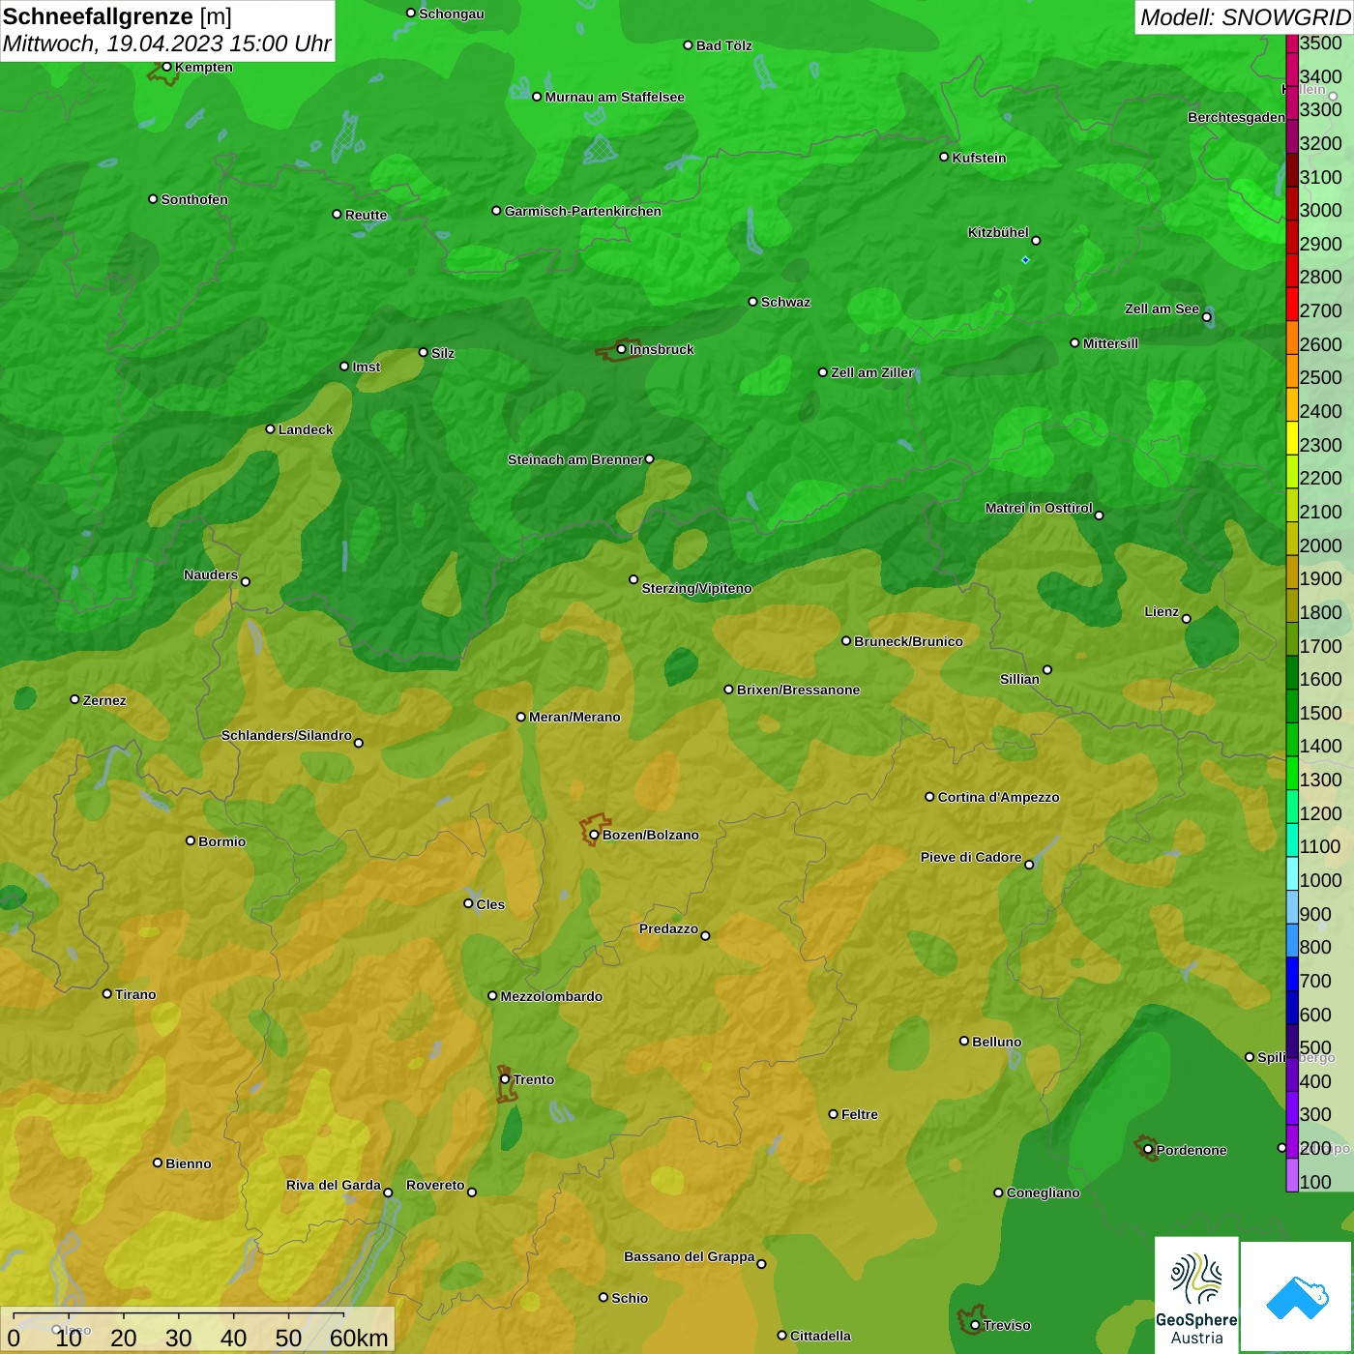Viewport: 1354px width, 1354px height.
Task: Click the Cittadella town label
Action: 820,1336
